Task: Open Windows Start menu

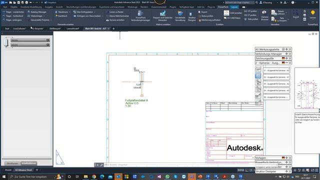Action: pyautogui.click(x=3, y=176)
